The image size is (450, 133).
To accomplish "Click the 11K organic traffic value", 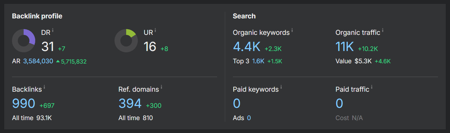I will pos(345,47).
